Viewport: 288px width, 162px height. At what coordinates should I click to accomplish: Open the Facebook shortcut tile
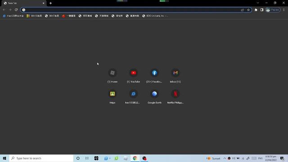[154, 76]
